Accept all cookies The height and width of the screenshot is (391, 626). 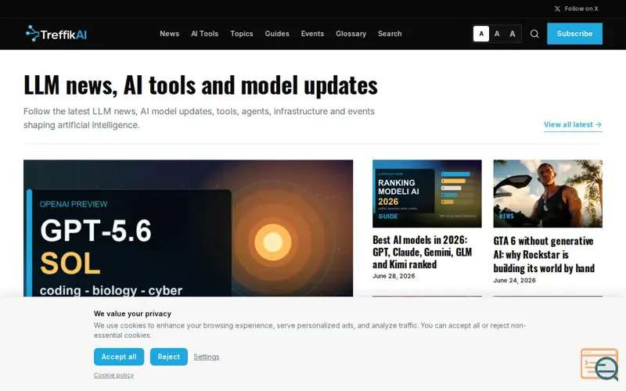(119, 357)
